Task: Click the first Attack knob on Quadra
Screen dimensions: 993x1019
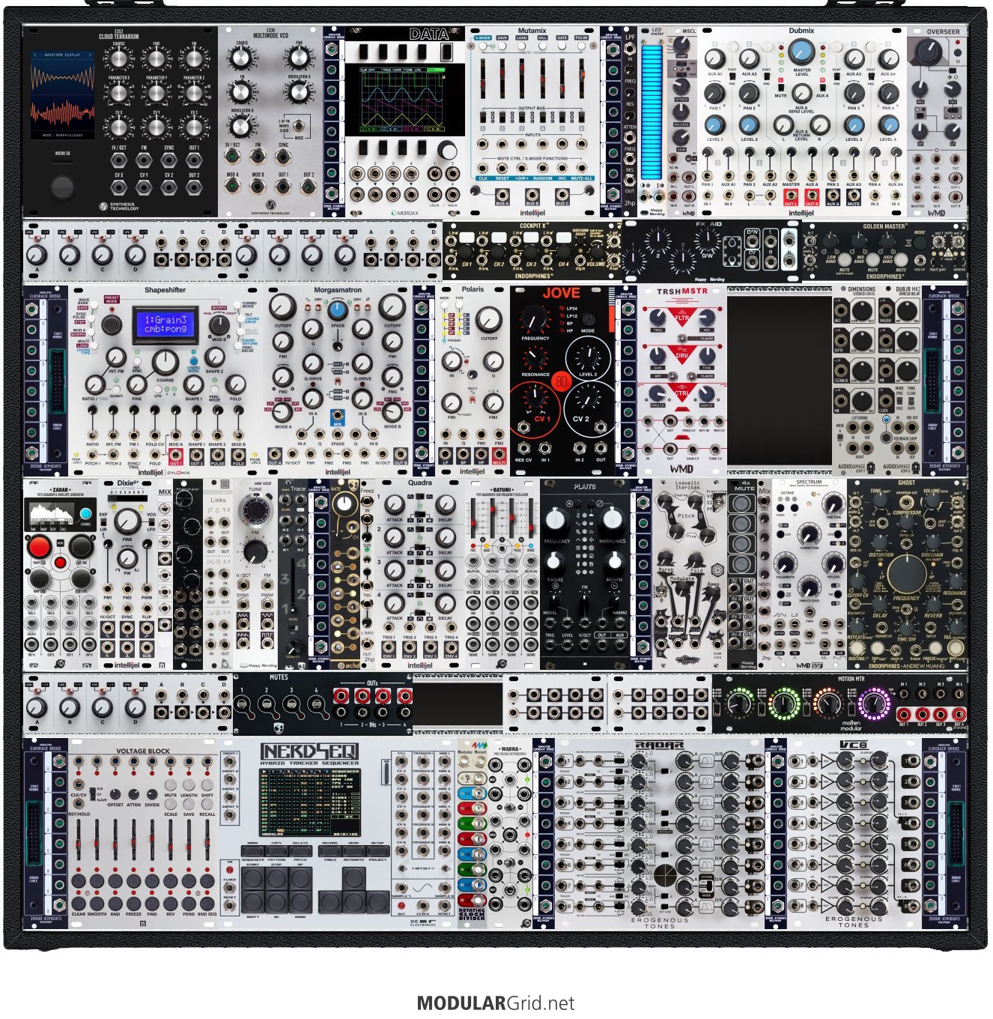Action: pyautogui.click(x=394, y=504)
